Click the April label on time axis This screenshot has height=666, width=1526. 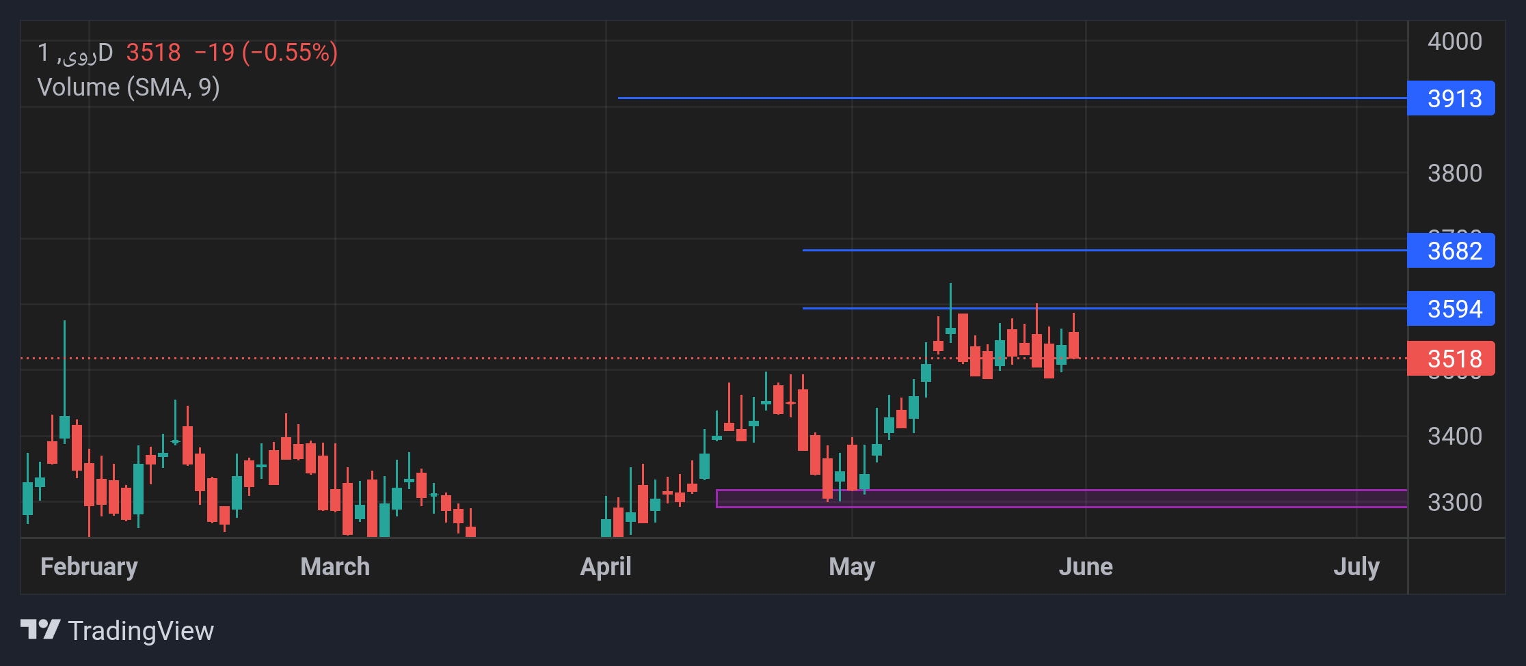tap(606, 567)
